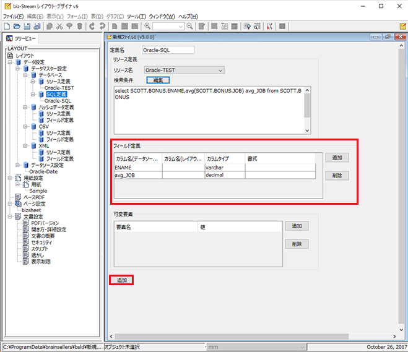Collapse the 文書設定 node
Viewport: 408px width, 352px height.
[x=10, y=217]
